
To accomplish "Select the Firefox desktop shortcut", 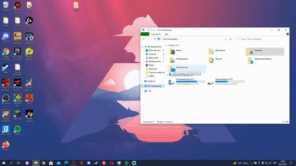I will click(x=6, y=146).
